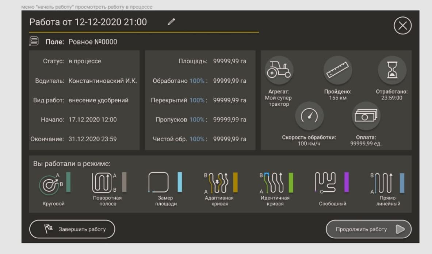Click the banknotes Оплата icon

point(366,116)
